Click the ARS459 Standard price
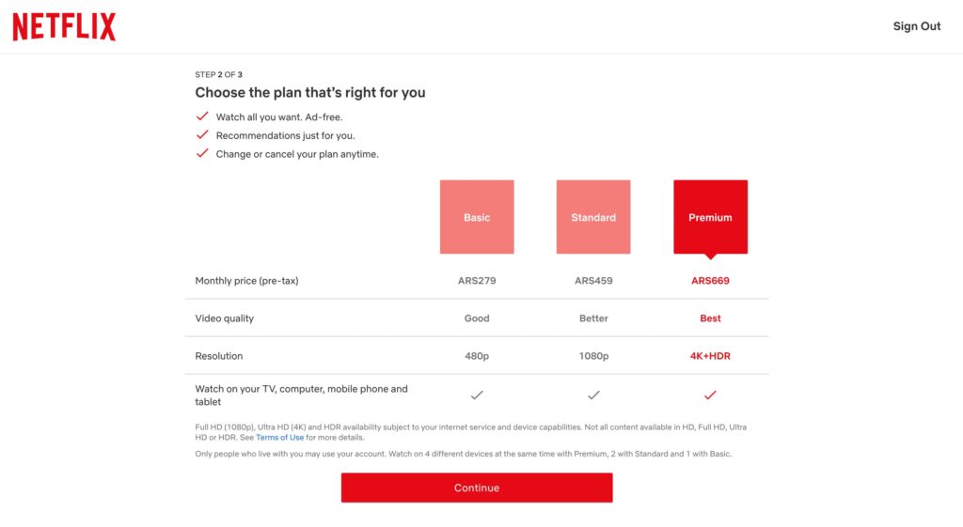 pyautogui.click(x=593, y=280)
